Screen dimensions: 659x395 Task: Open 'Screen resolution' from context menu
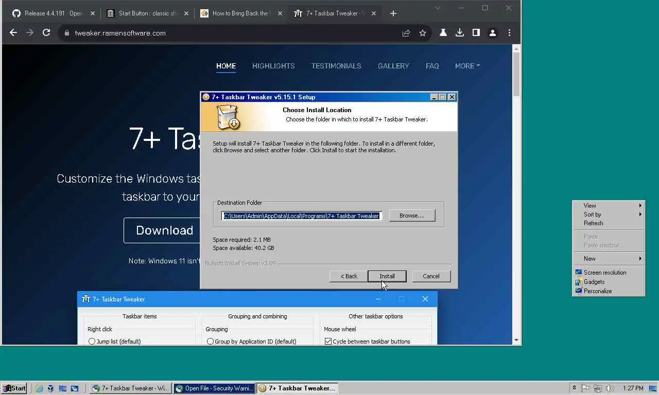tap(609, 273)
